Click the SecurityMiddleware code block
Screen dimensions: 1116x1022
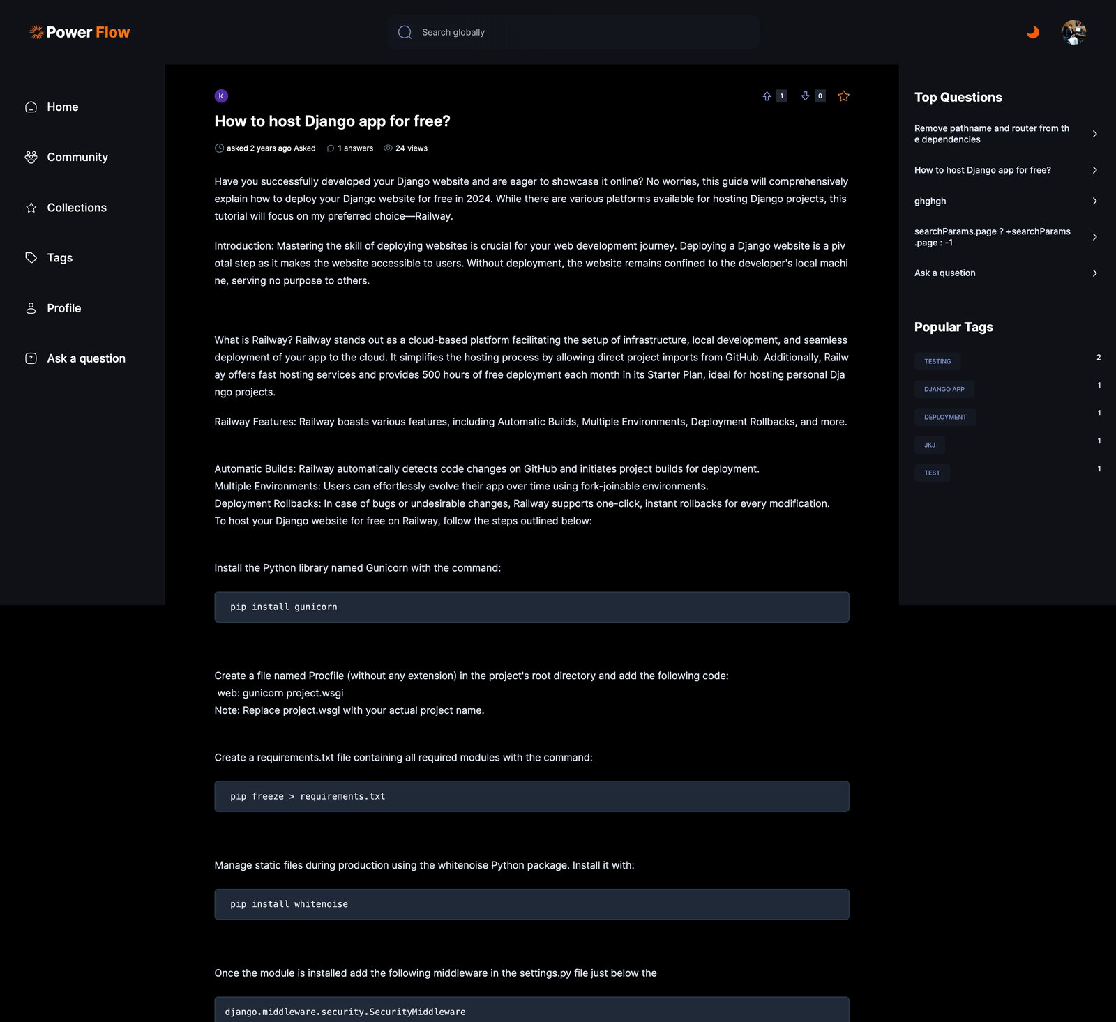531,1009
